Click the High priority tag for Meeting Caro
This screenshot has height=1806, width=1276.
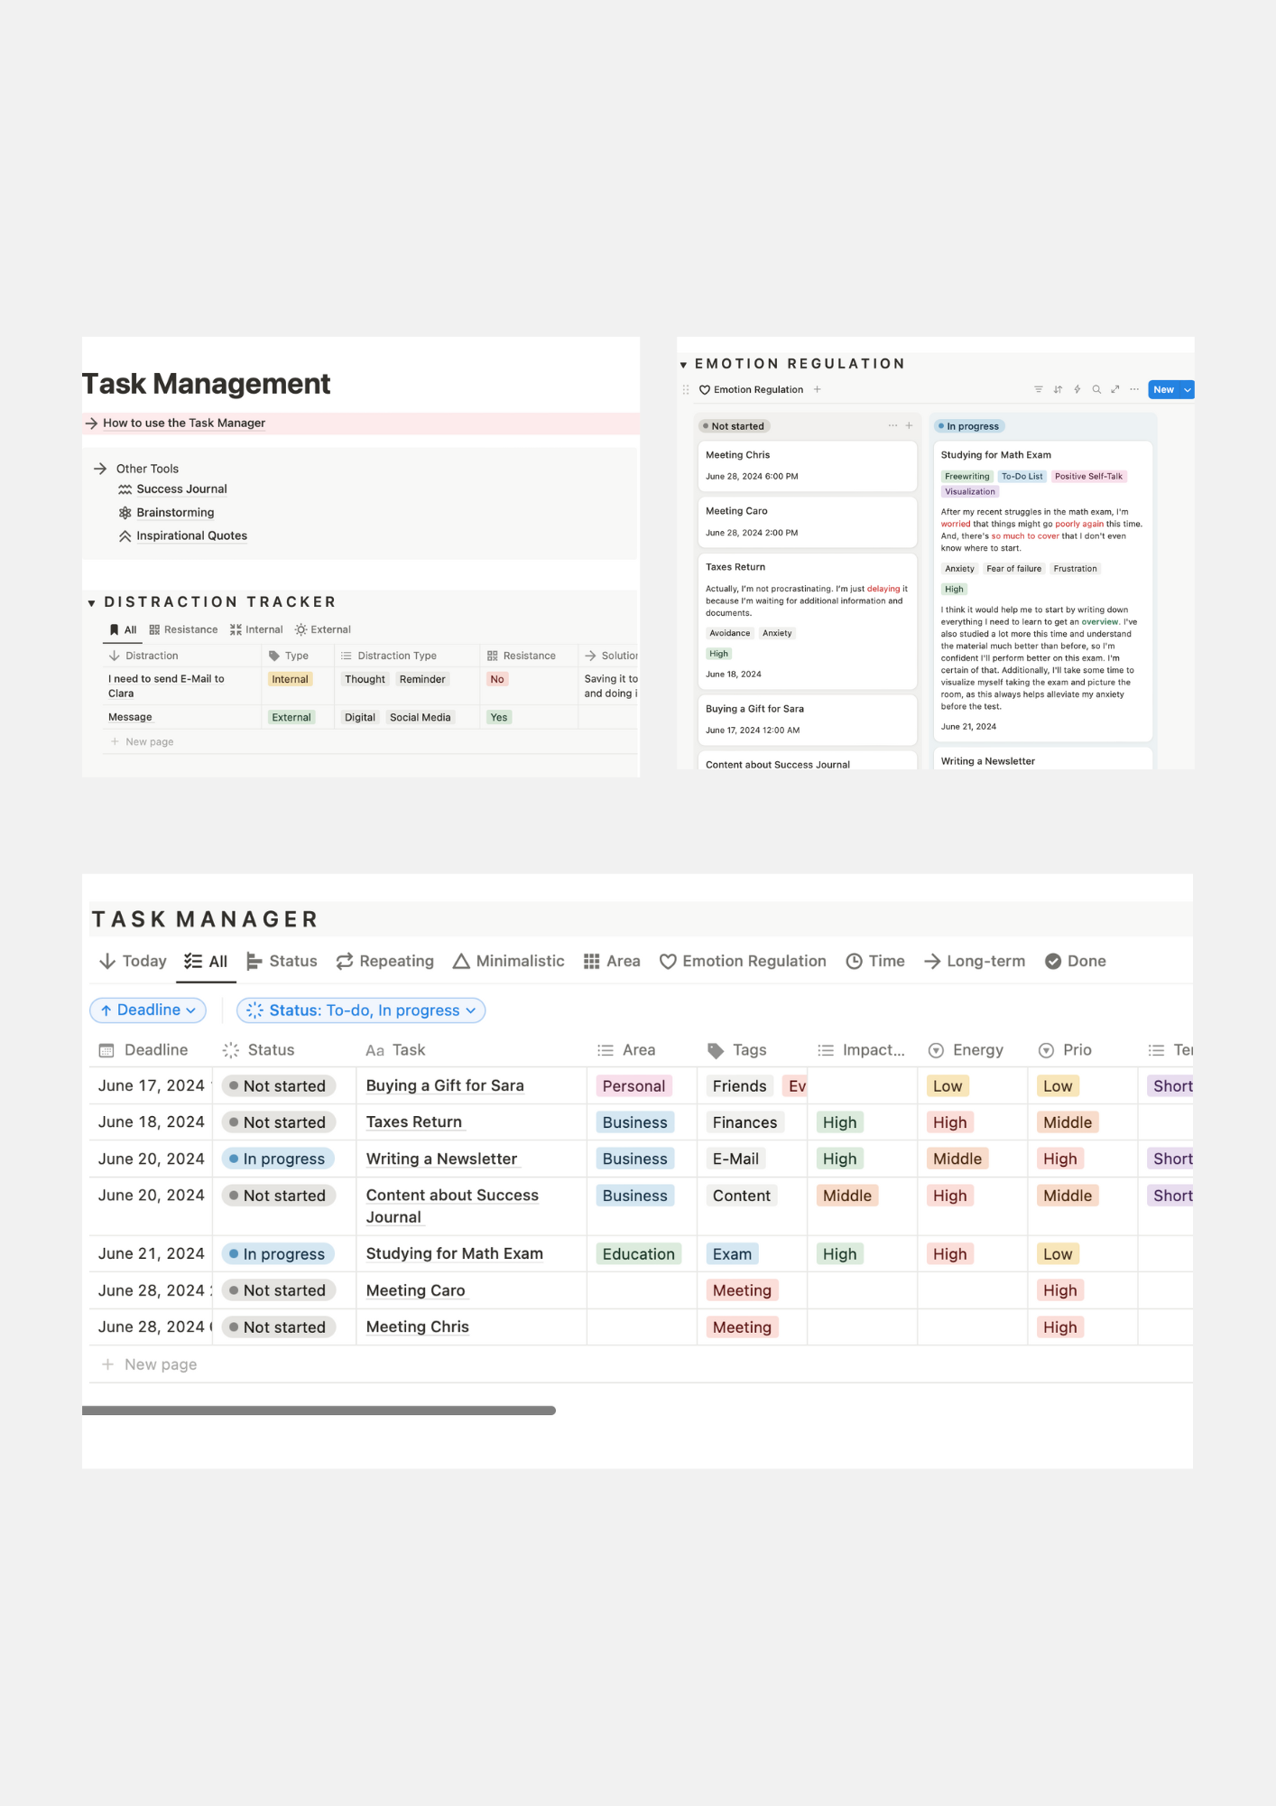point(1059,1291)
